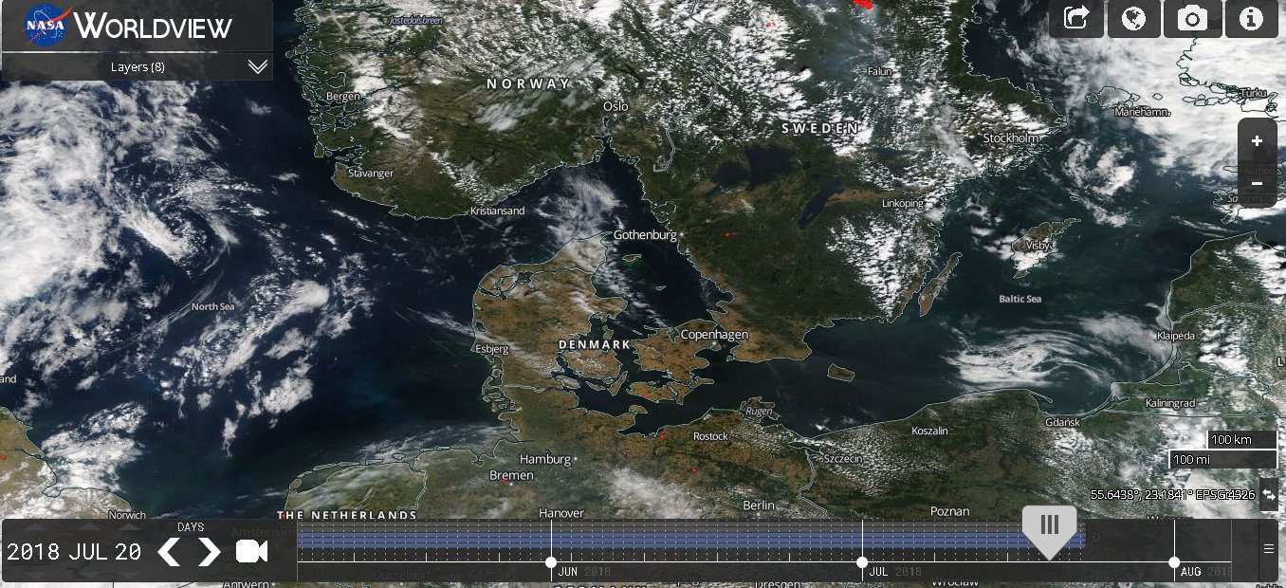Select the day field 20
The image size is (1286, 588).
[130, 552]
